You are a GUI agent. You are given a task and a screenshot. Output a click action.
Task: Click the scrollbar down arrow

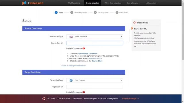coord(183,102)
